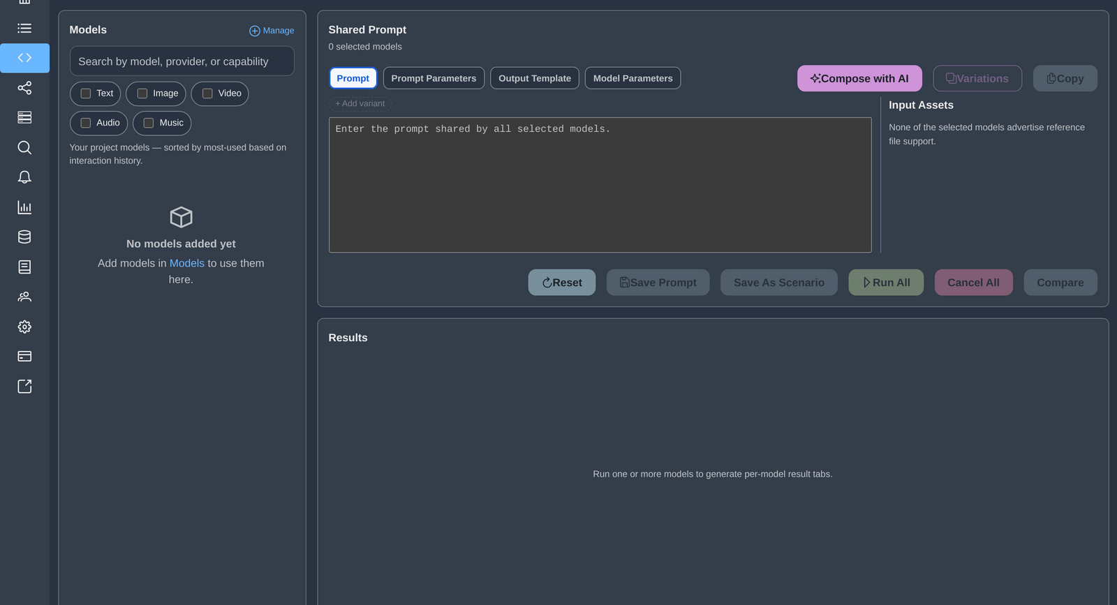Check the Audio capability filter
Viewport: 1117px width, 605px height.
[86, 123]
